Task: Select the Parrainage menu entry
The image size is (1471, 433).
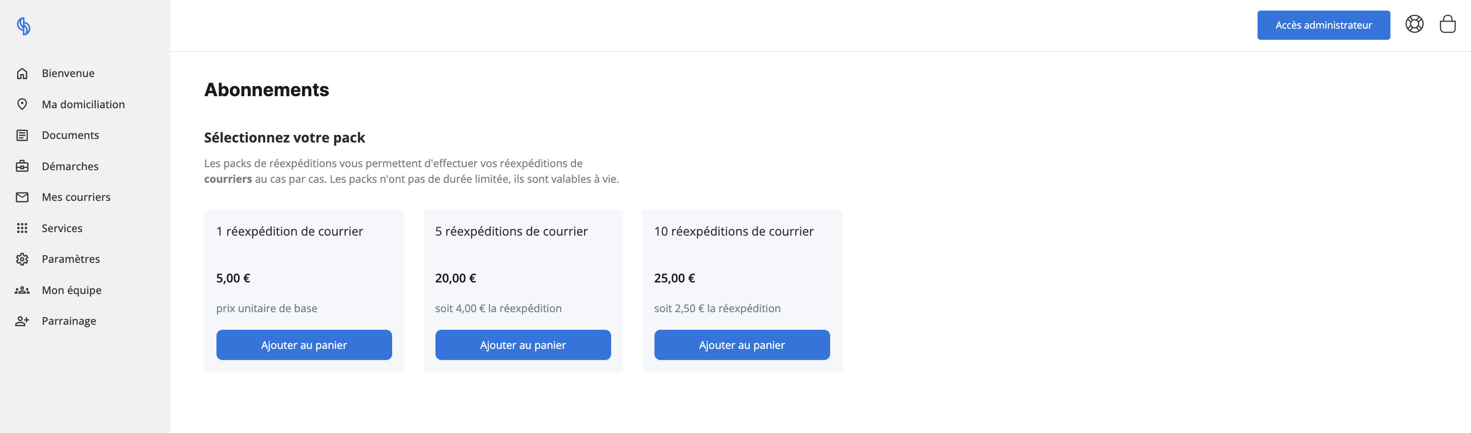Action: coord(68,321)
